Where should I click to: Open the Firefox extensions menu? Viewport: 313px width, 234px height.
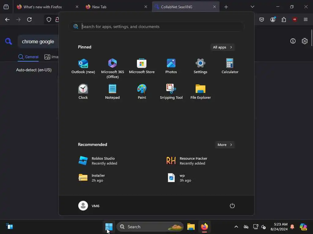[x=284, y=19]
